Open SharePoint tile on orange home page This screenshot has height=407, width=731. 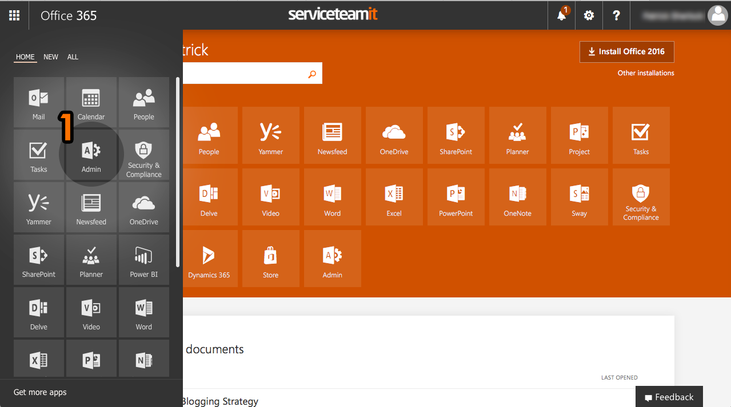pyautogui.click(x=456, y=135)
